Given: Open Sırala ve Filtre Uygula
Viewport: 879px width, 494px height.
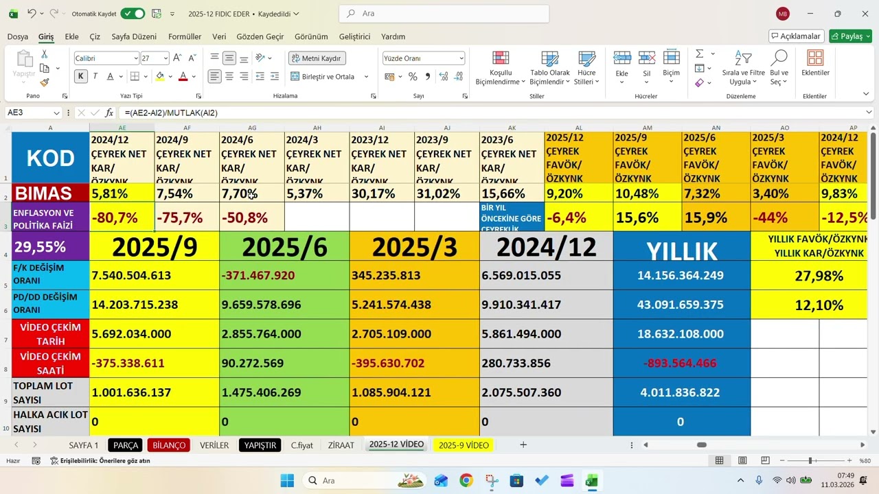Looking at the screenshot, I should pos(743,68).
